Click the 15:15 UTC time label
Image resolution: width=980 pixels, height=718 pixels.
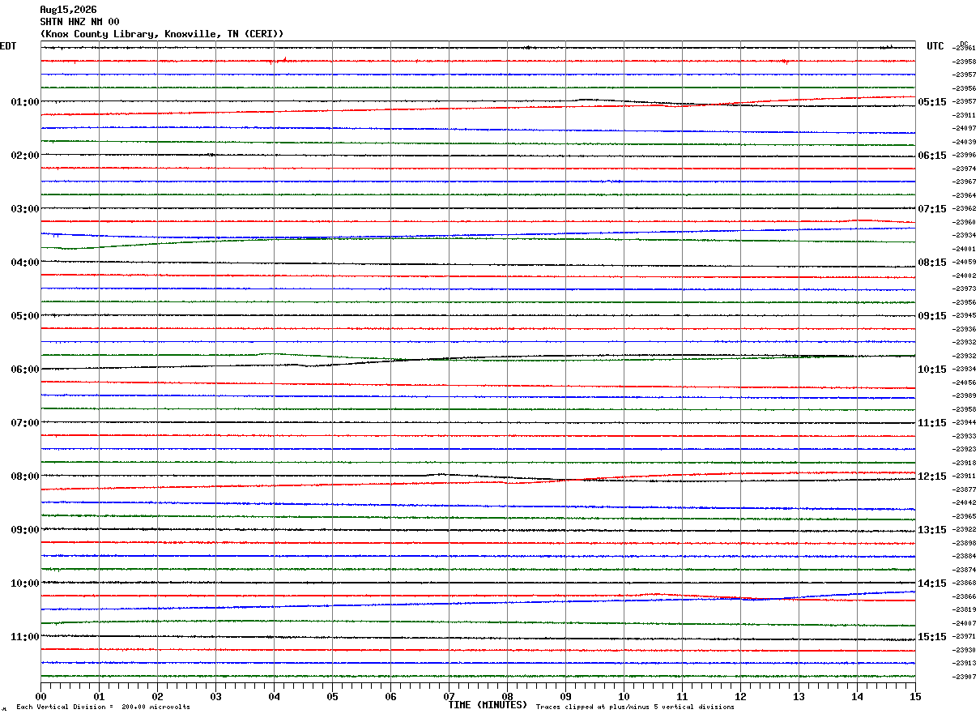931,637
